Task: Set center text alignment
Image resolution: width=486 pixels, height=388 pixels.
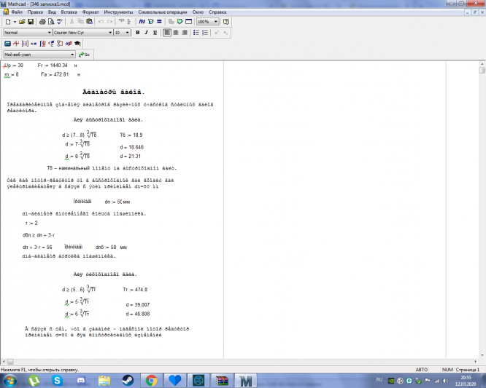Action: (x=176, y=33)
